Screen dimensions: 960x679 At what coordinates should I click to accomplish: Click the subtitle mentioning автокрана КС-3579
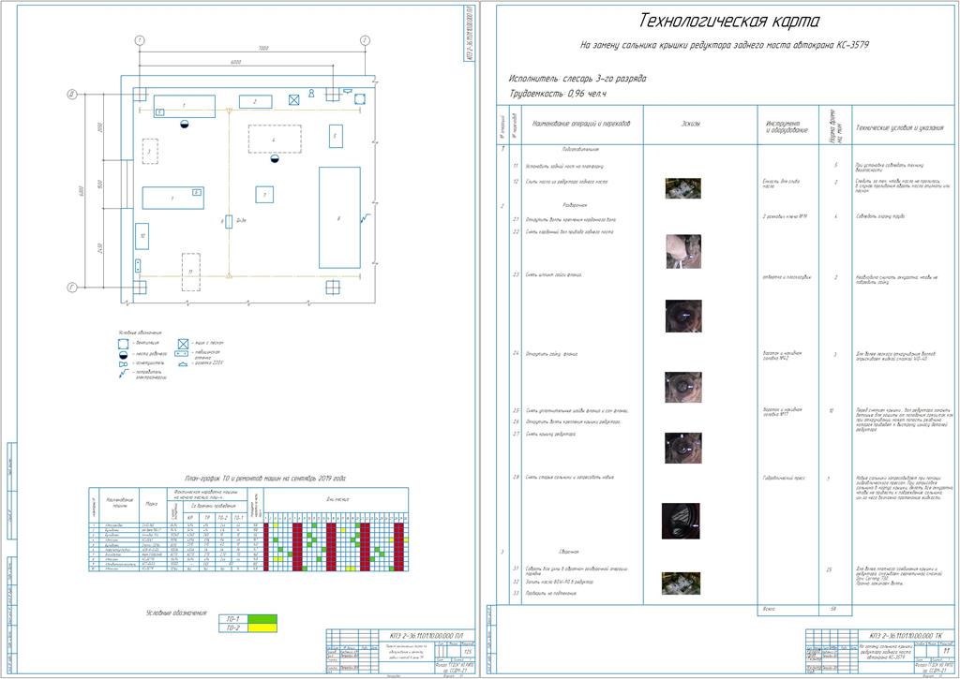click(x=725, y=45)
